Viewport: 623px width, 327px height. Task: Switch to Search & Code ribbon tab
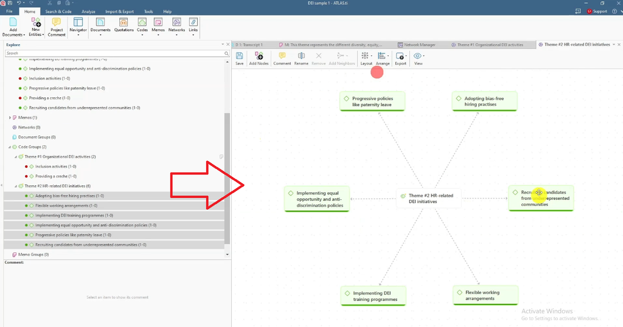pos(58,12)
